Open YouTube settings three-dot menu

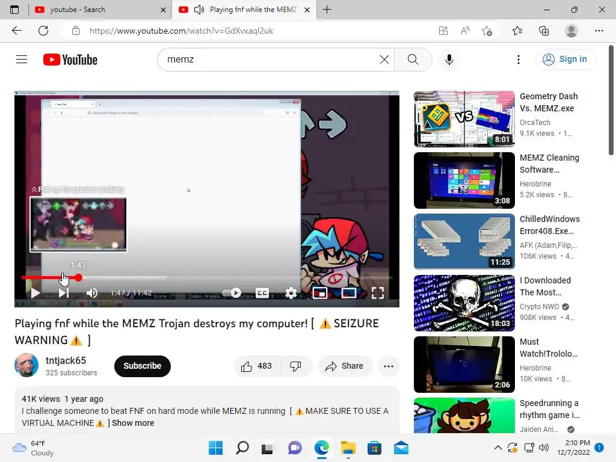(x=519, y=60)
